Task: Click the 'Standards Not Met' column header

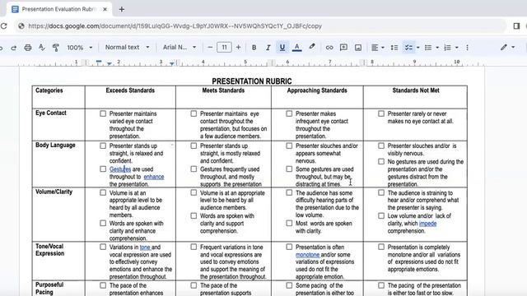Action: point(416,90)
